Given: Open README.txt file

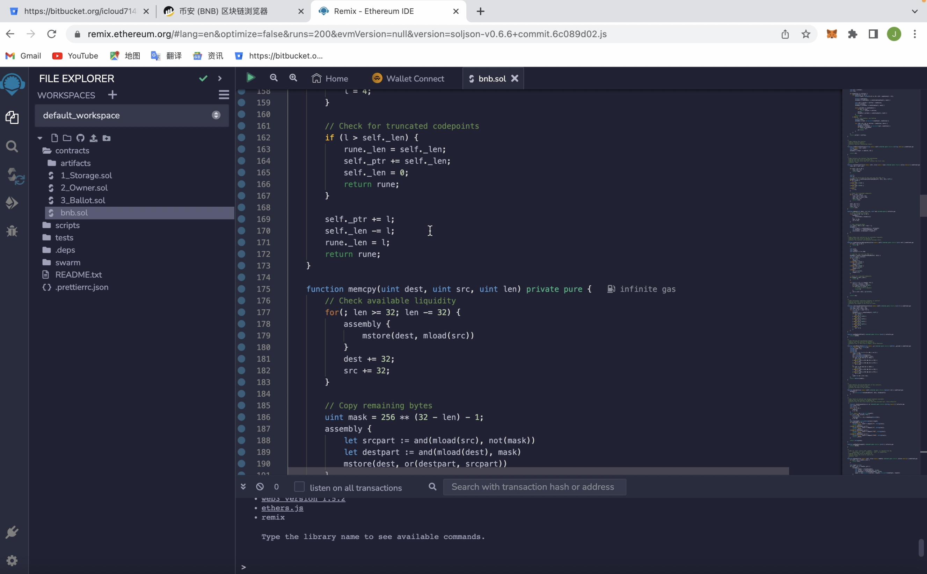Looking at the screenshot, I should 79,274.
